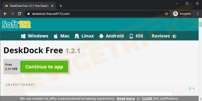Open a new tab with the plus button

[61, 6]
